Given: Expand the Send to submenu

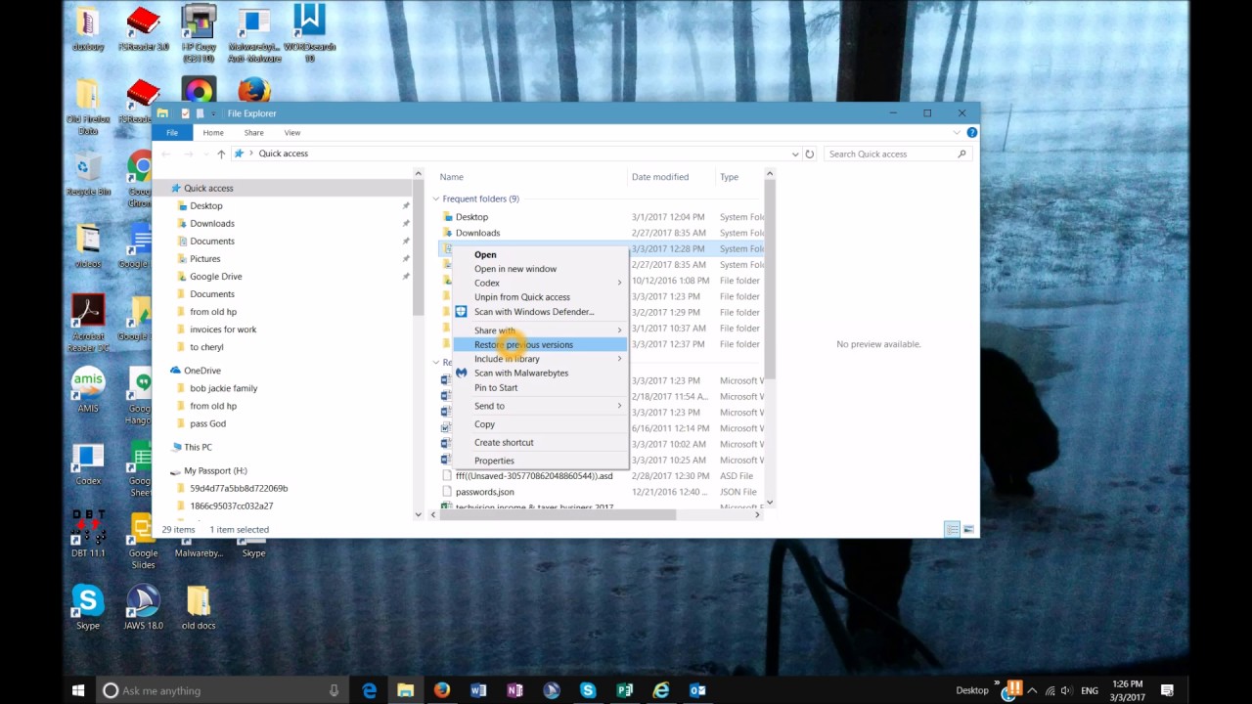Looking at the screenshot, I should (619, 406).
